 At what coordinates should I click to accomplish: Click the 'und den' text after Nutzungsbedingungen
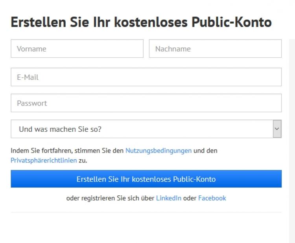point(205,151)
